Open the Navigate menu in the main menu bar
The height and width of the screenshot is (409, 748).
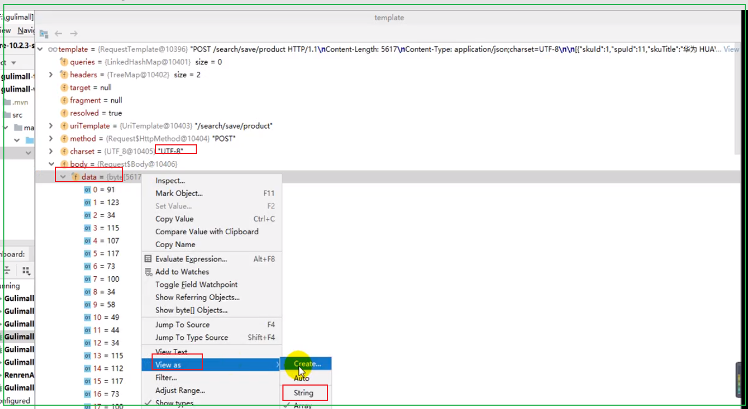[x=26, y=30]
